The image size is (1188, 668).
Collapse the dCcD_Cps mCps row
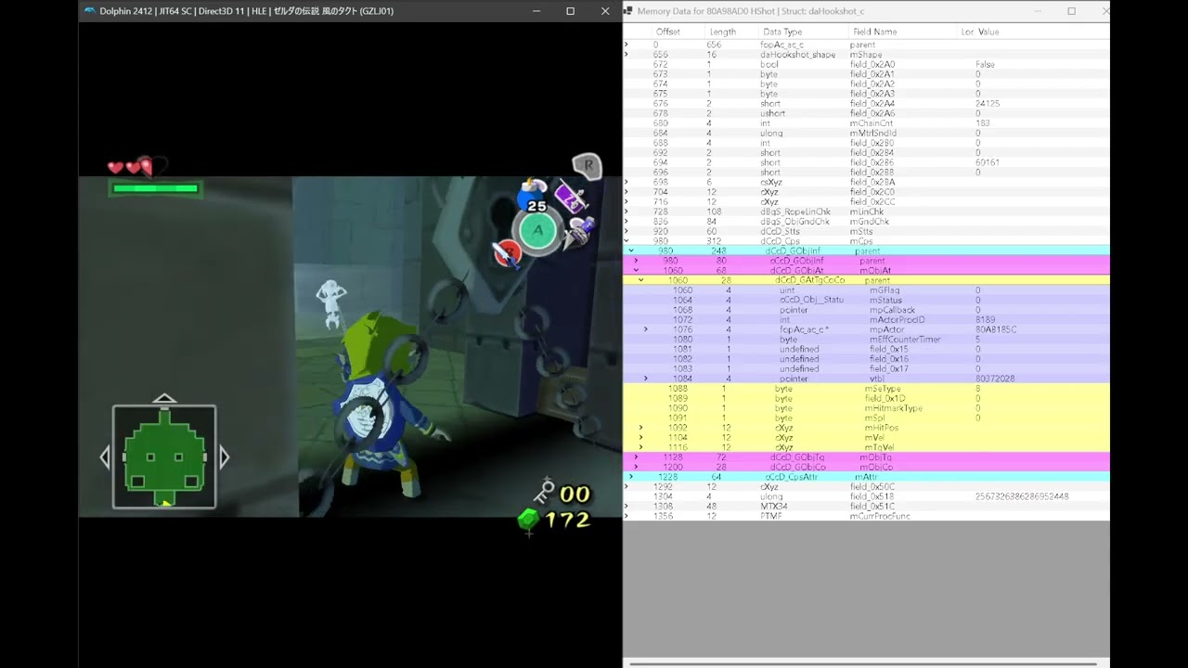(626, 241)
